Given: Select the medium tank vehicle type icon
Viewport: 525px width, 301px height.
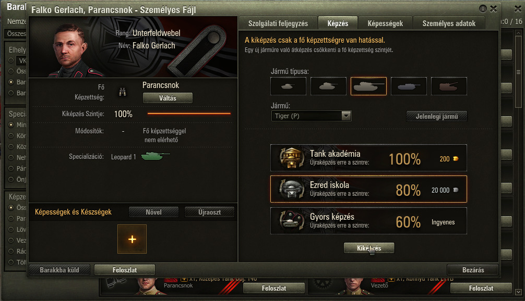Looking at the screenshot, I should pyautogui.click(x=328, y=86).
